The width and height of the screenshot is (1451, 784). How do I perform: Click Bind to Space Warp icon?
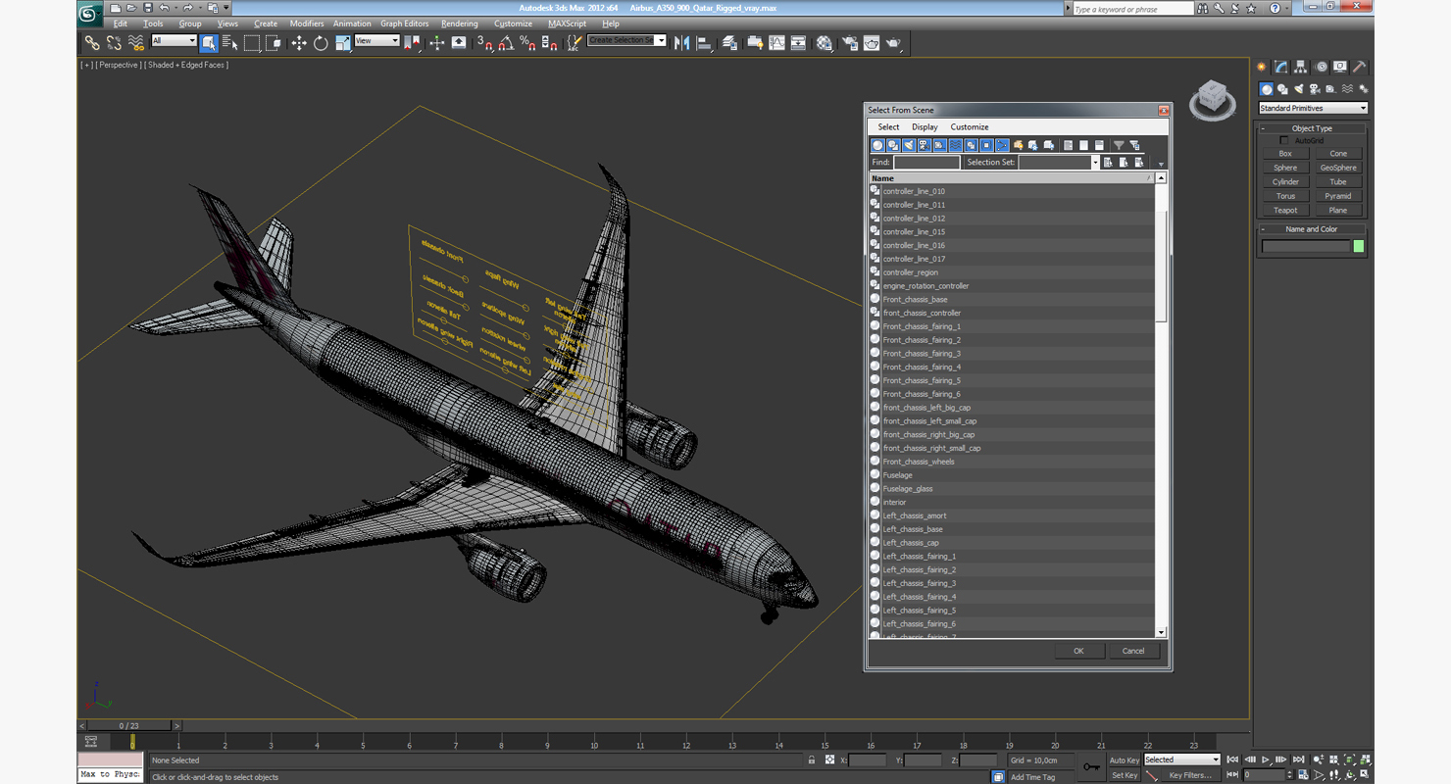click(x=136, y=43)
